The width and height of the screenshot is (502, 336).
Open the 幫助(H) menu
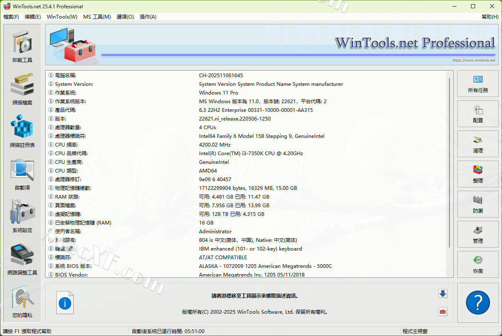click(490, 17)
